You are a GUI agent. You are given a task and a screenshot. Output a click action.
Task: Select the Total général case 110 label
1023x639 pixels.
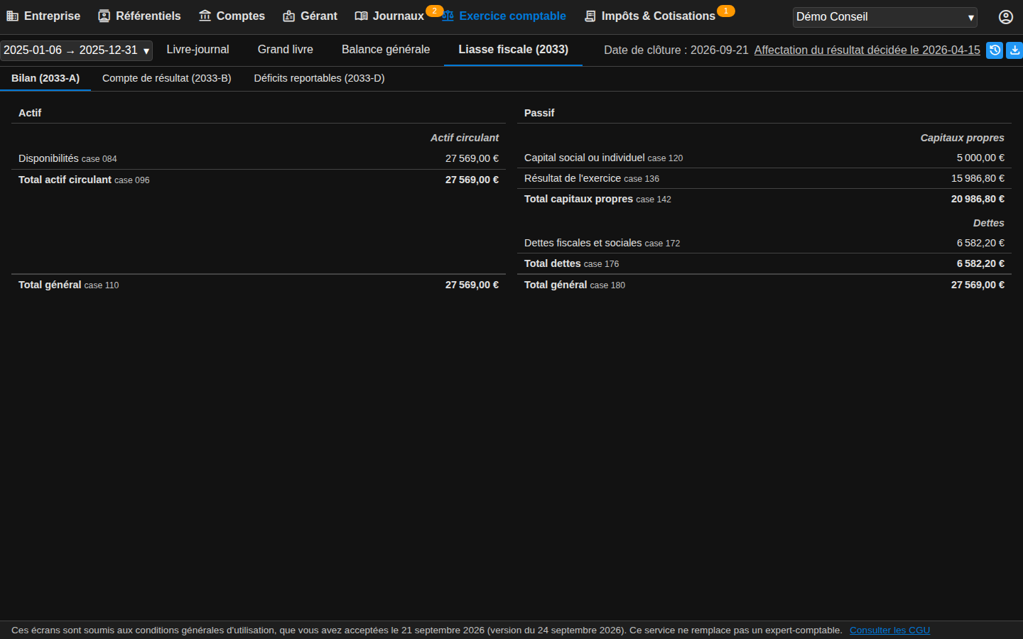[68, 285]
